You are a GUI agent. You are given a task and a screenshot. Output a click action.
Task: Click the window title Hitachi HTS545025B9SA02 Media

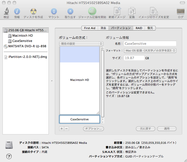point(93,3)
